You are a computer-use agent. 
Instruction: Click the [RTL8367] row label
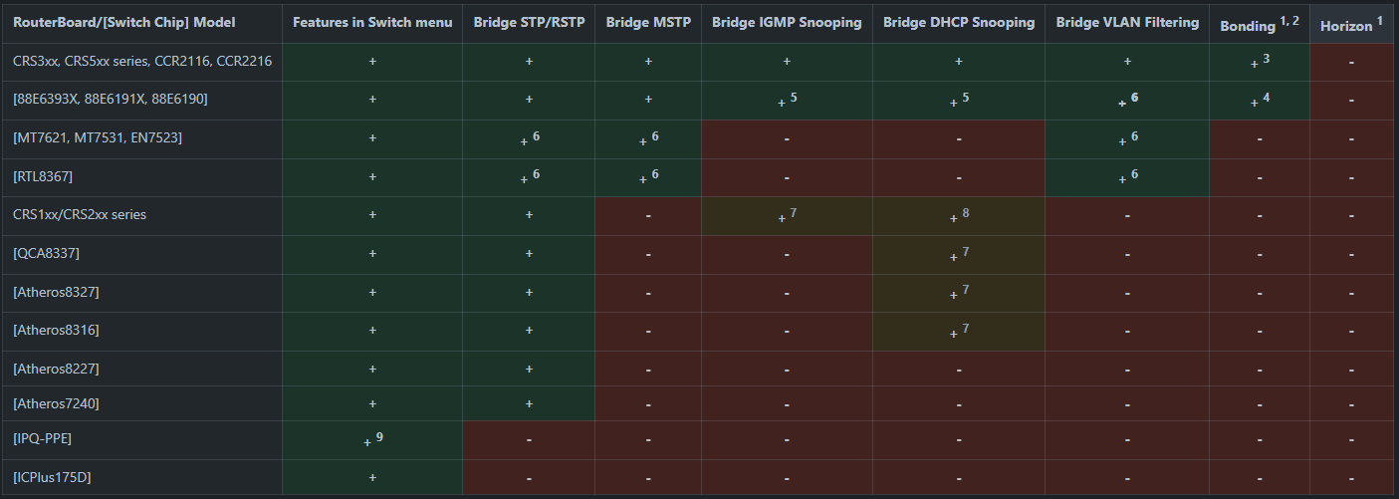click(x=43, y=176)
